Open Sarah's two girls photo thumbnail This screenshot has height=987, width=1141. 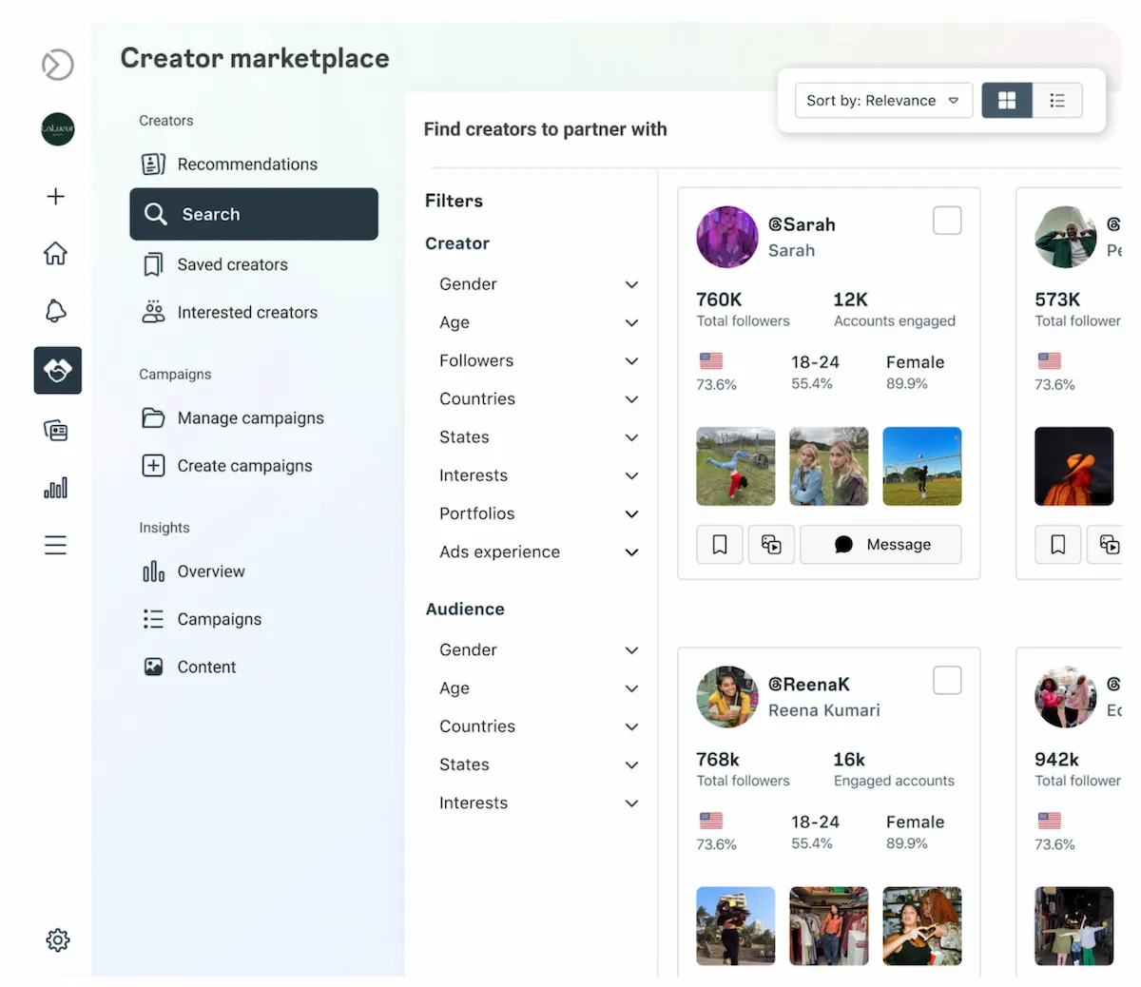[x=829, y=466]
